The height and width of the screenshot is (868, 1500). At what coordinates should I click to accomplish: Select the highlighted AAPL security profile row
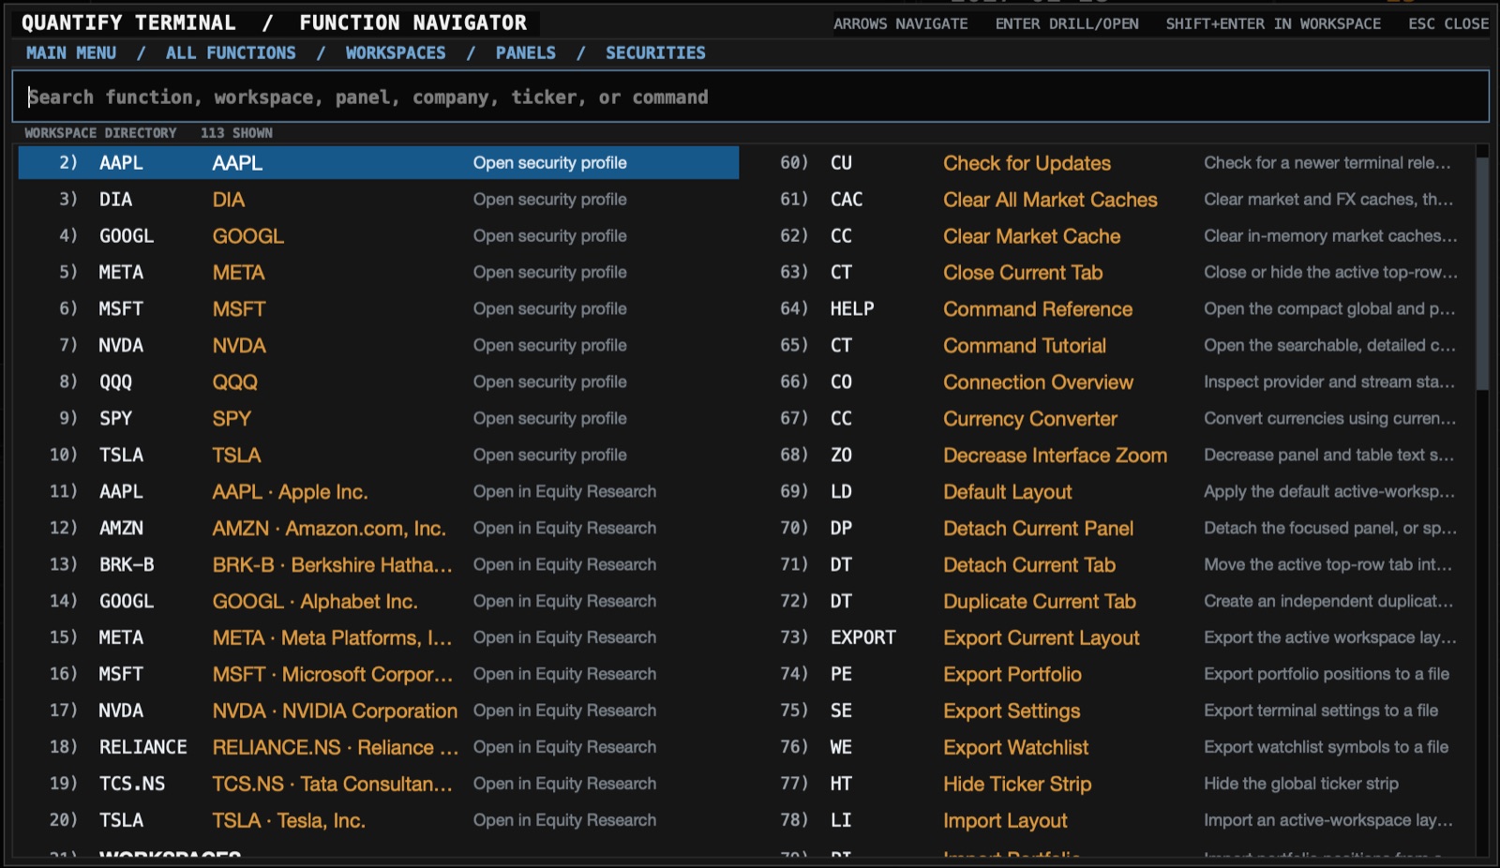(379, 162)
